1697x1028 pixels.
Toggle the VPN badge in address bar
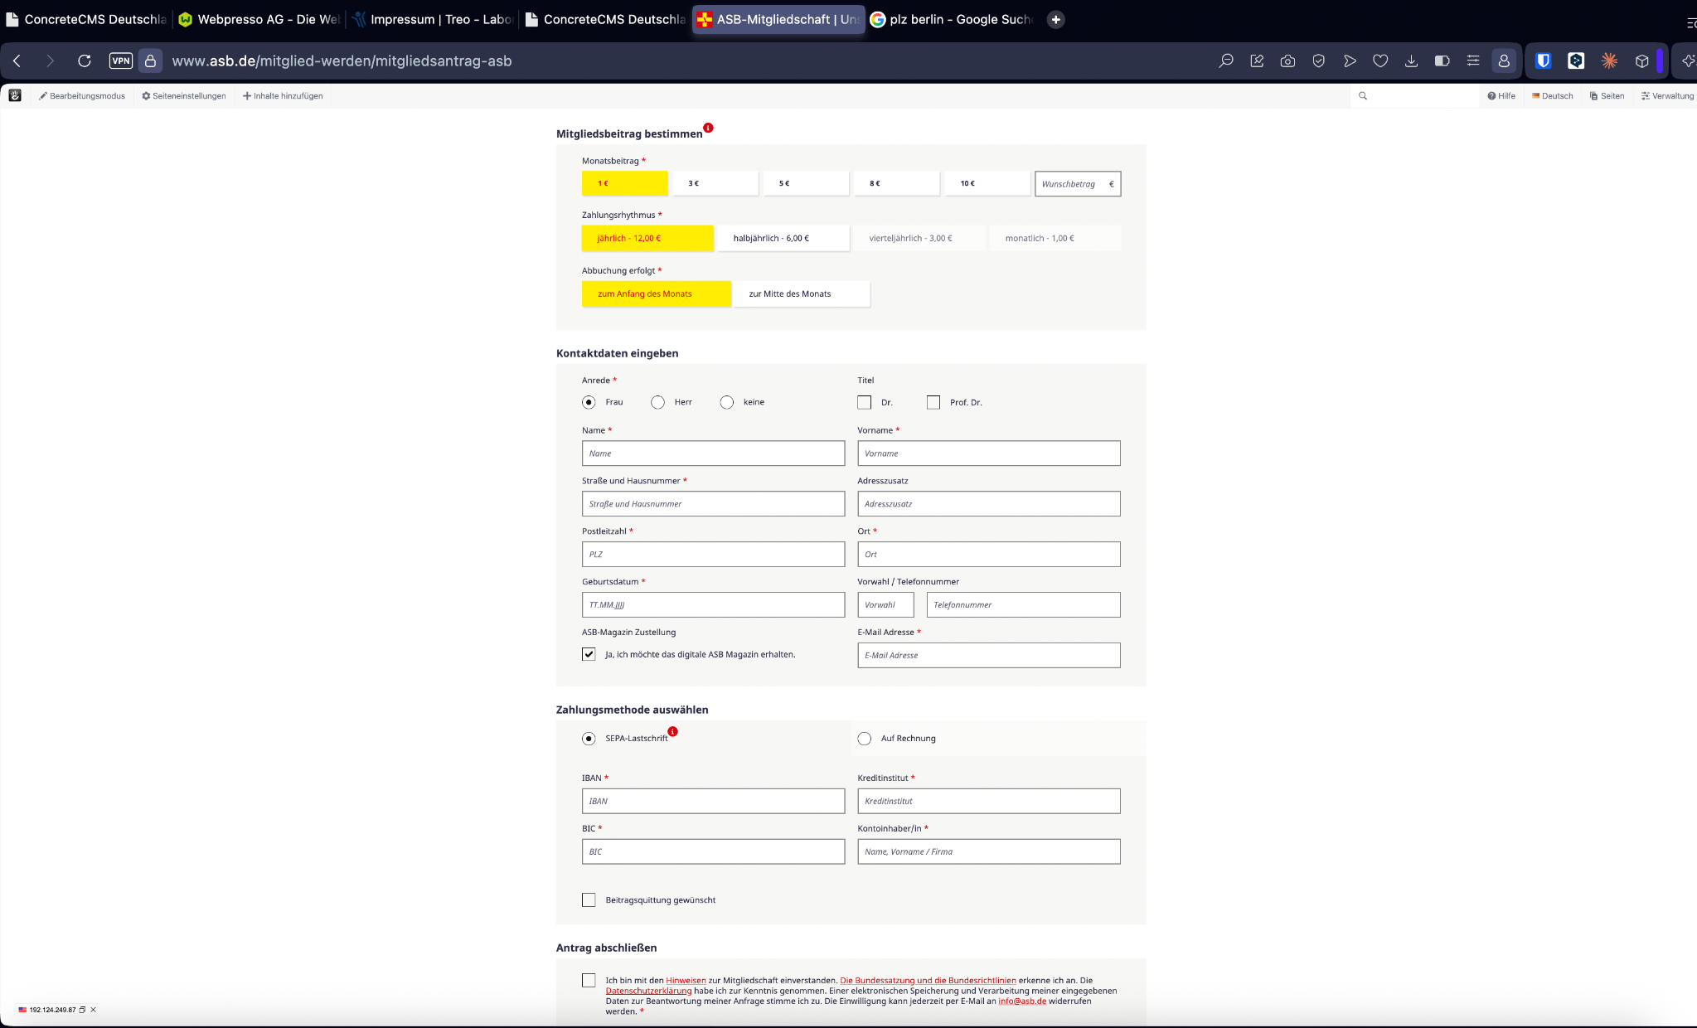pos(121,61)
